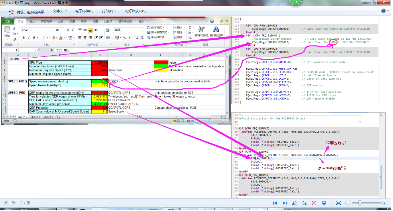Screen dimensions: 393x211
Task: Open the Arial font name dropdown
Action: pos(53,30)
